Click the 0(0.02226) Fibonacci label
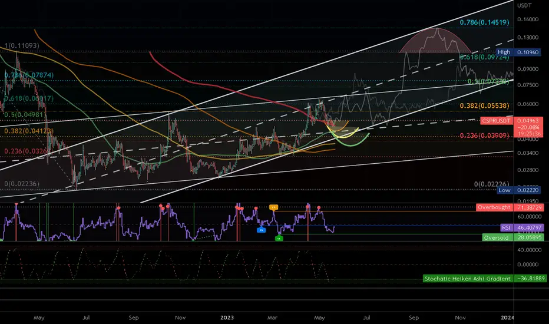The height and width of the screenshot is (324, 549). point(492,184)
